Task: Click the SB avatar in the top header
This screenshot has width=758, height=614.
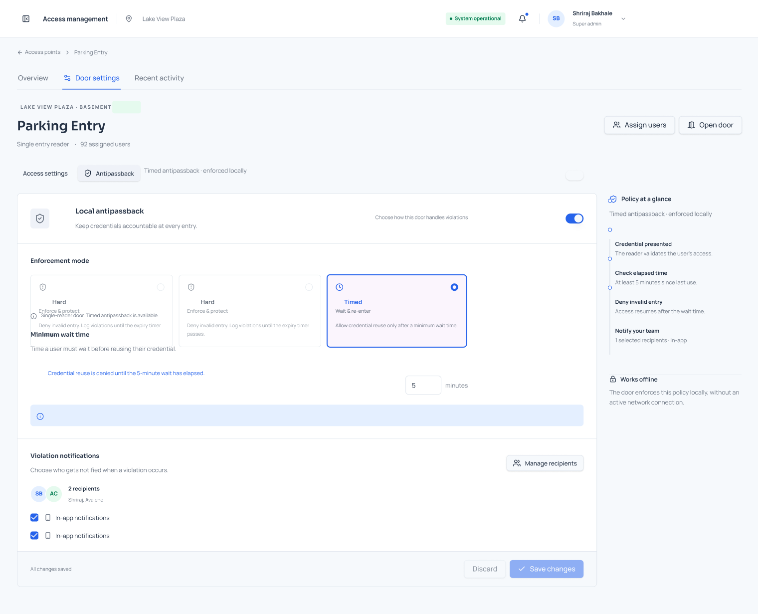Action: pos(556,18)
